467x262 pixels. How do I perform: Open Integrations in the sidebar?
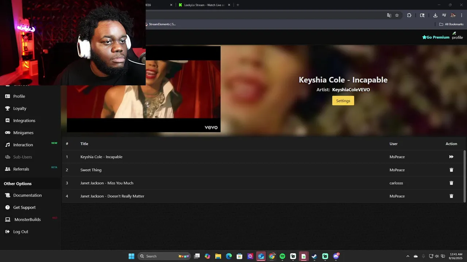24,120
